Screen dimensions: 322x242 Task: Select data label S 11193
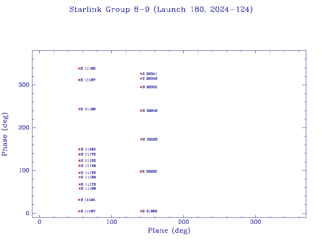pyautogui.click(x=88, y=149)
